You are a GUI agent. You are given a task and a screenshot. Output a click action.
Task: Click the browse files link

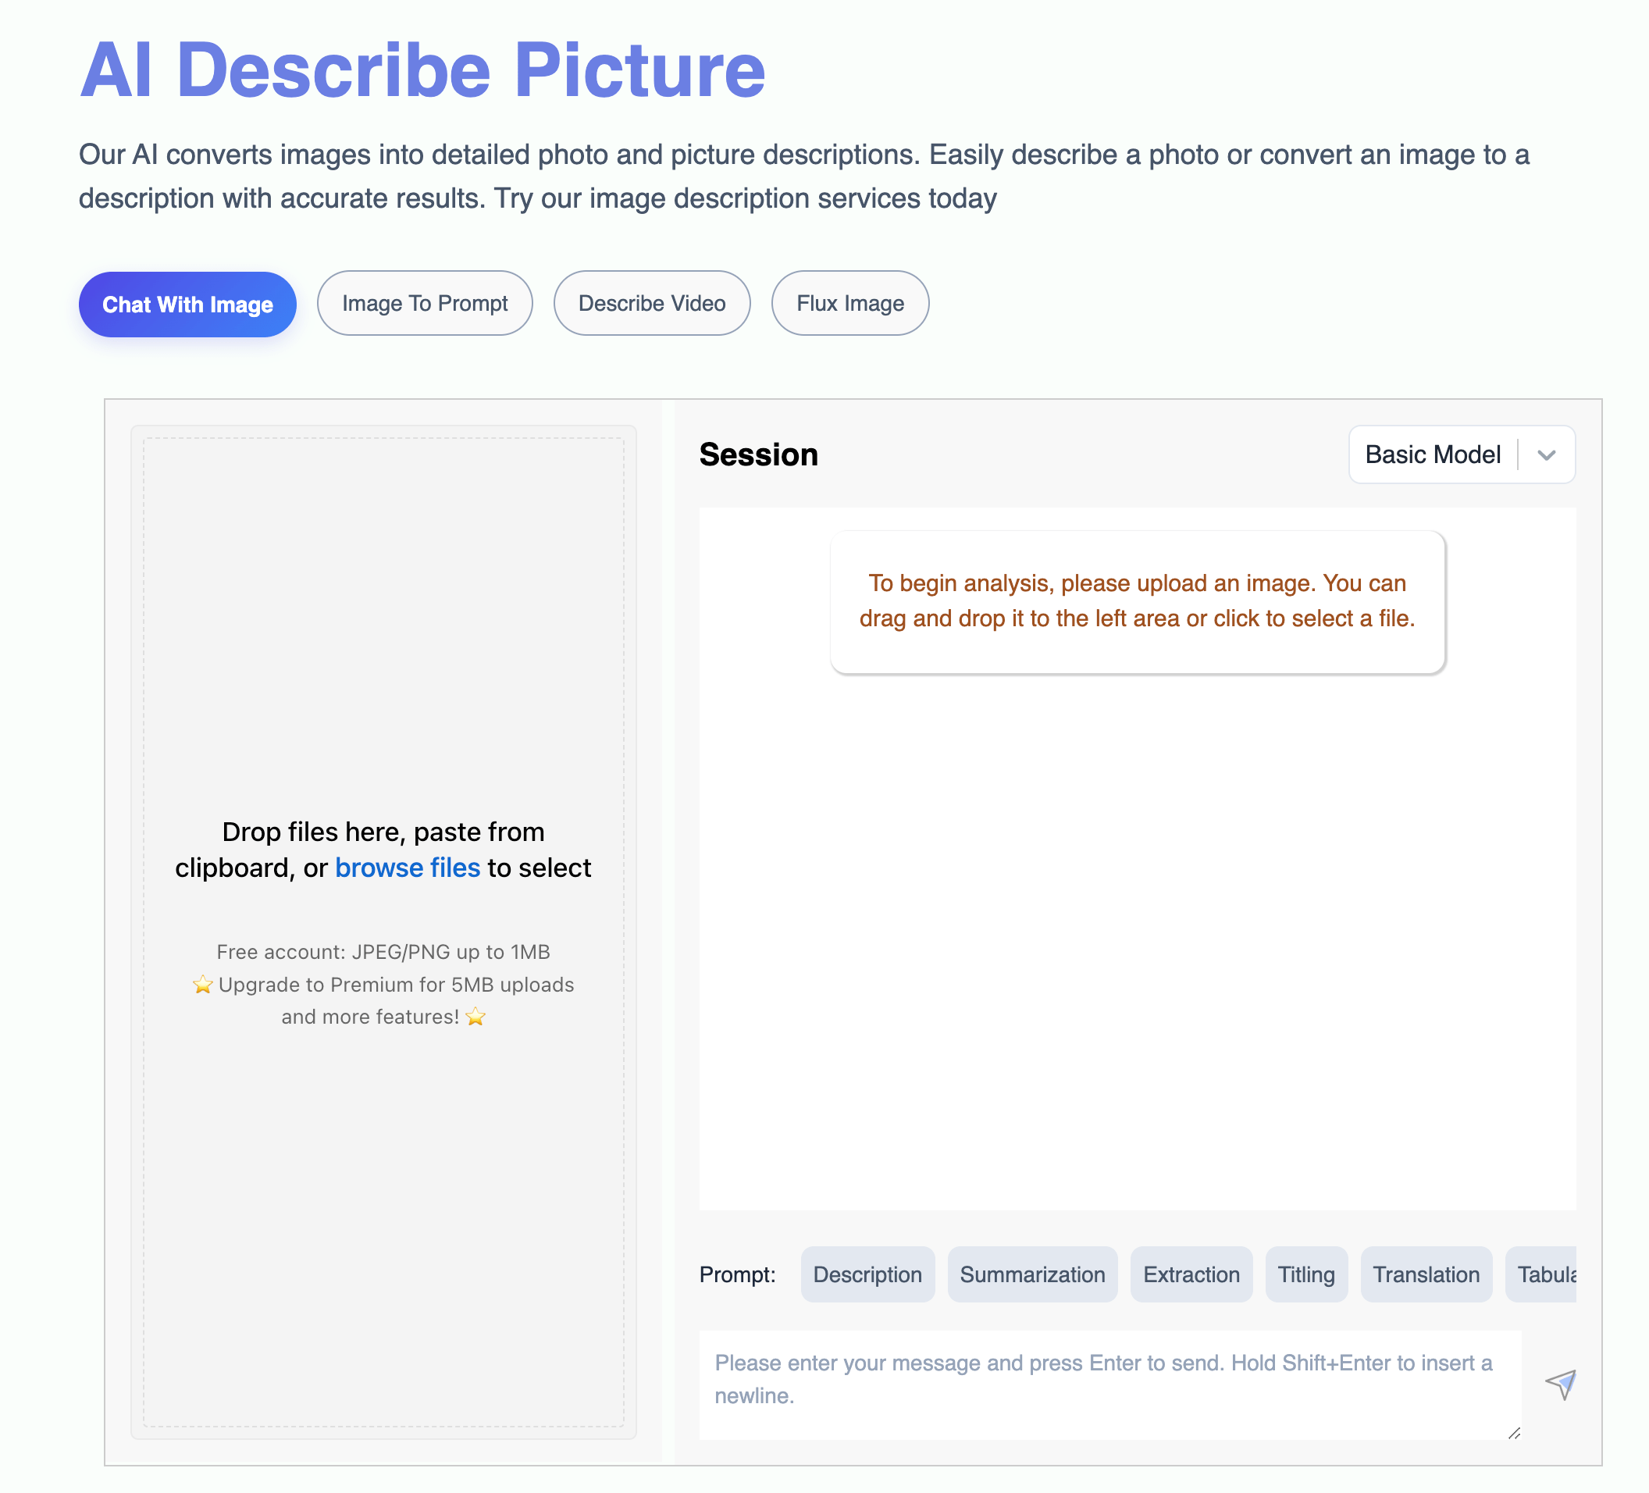point(408,868)
